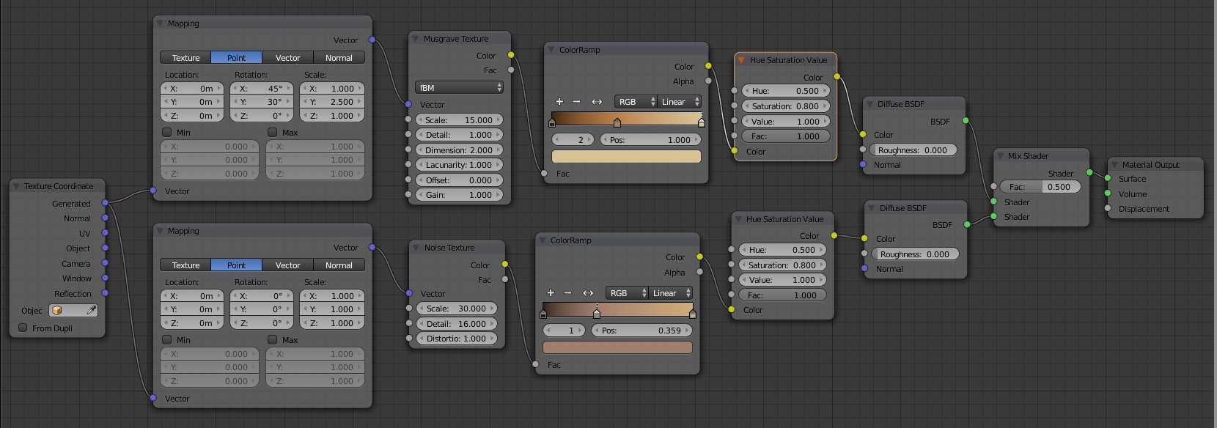The image size is (1217, 428).
Task: Click the Musgrave Texture Color output socket
Action: tap(511, 55)
